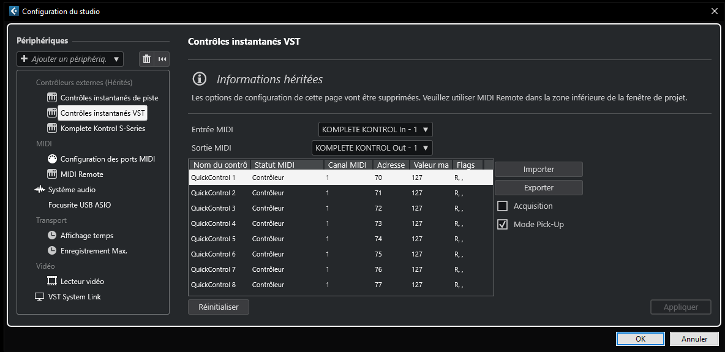
Task: Click the Komplete Kontrol S-Series controller icon
Action: [x=52, y=129]
